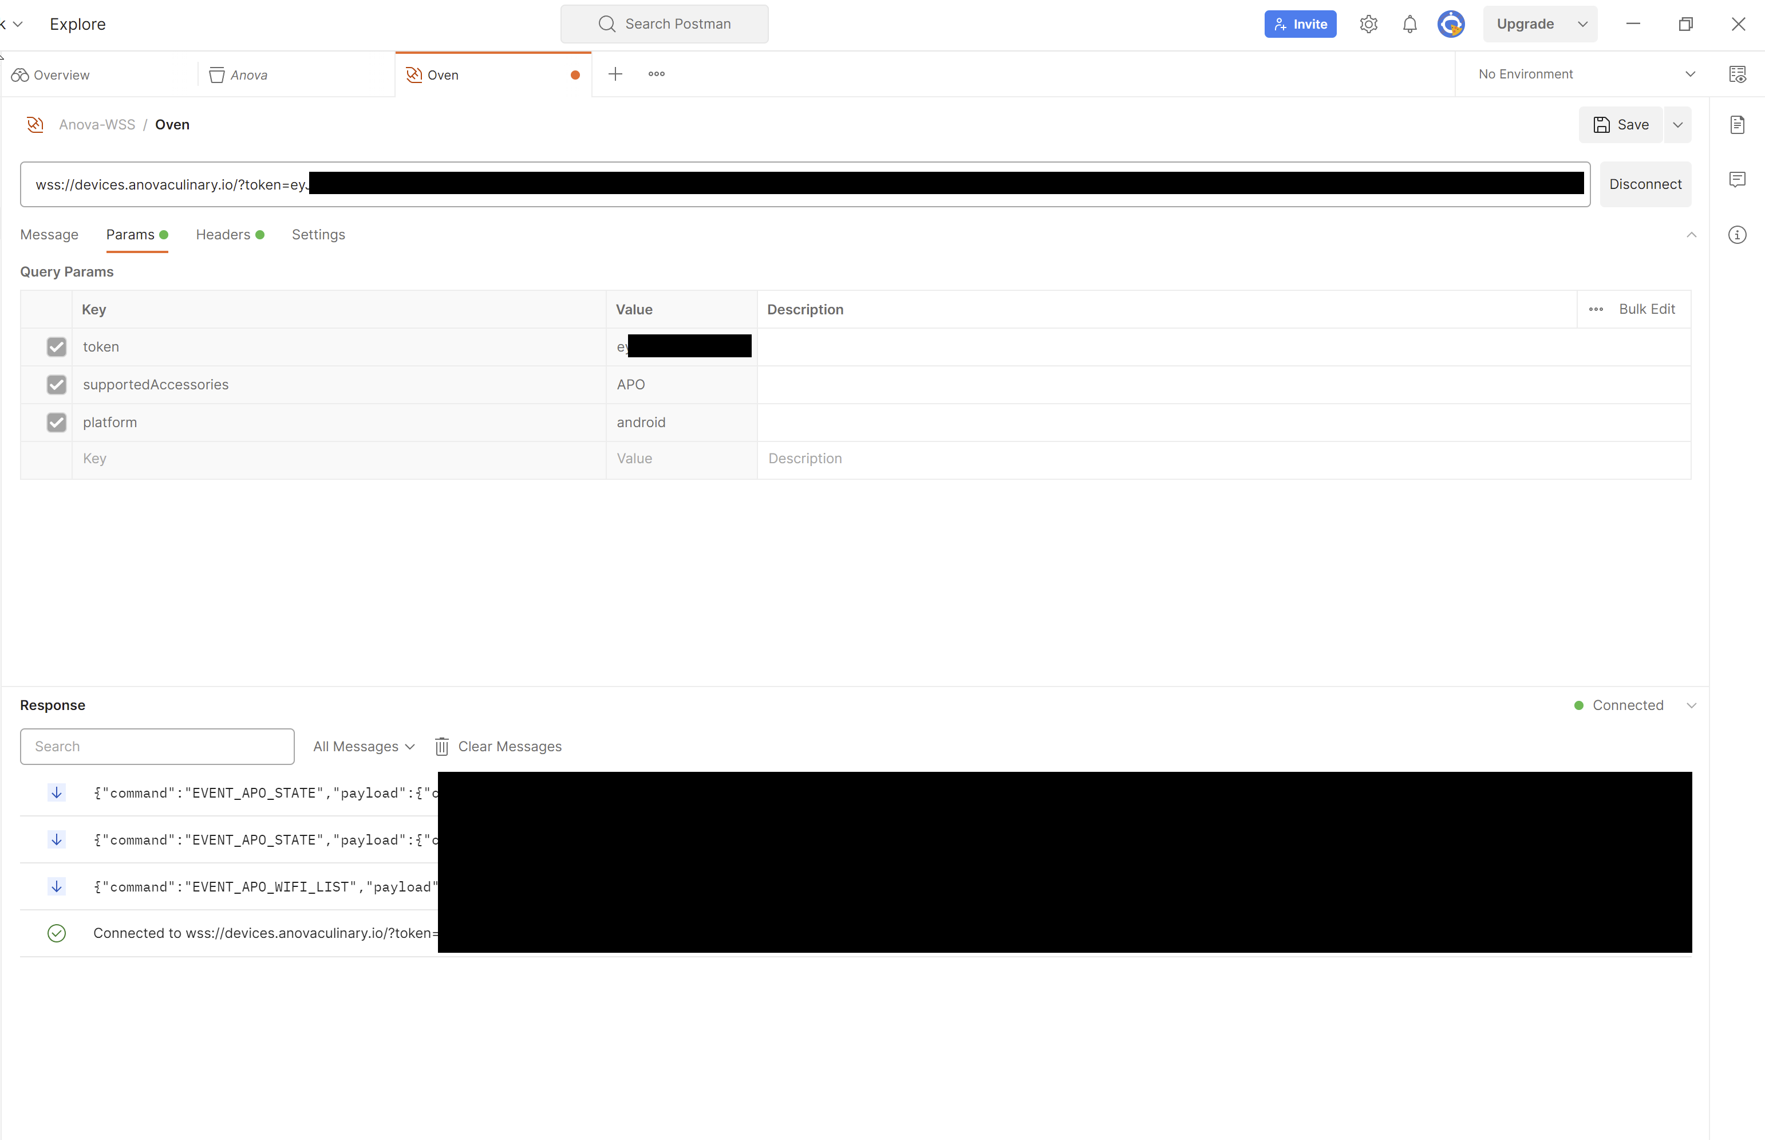Click the empty Key placeholder cell
This screenshot has width=1765, height=1140.
(339, 459)
